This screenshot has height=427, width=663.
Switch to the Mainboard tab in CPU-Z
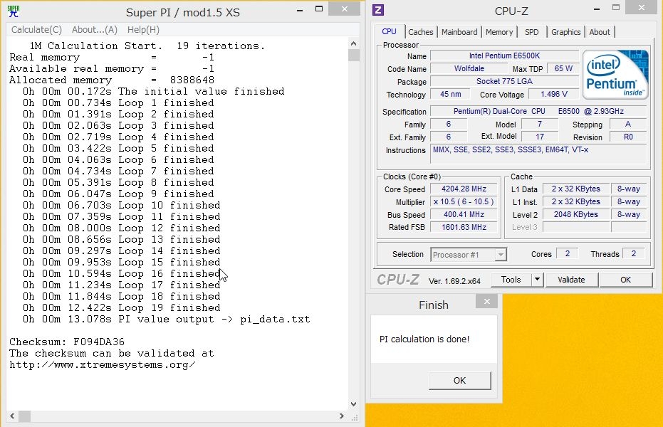459,32
